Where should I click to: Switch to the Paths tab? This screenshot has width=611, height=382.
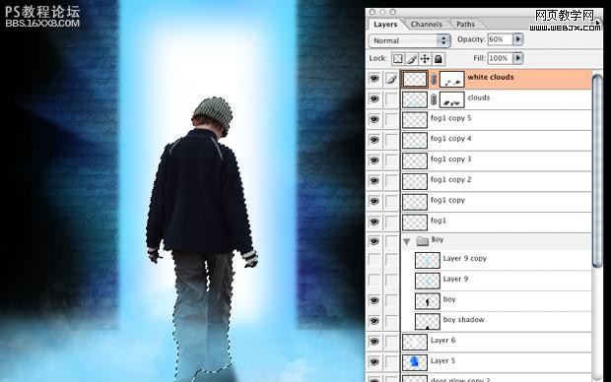coord(466,25)
